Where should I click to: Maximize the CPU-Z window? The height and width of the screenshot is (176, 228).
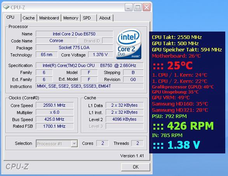[x=137, y=7]
